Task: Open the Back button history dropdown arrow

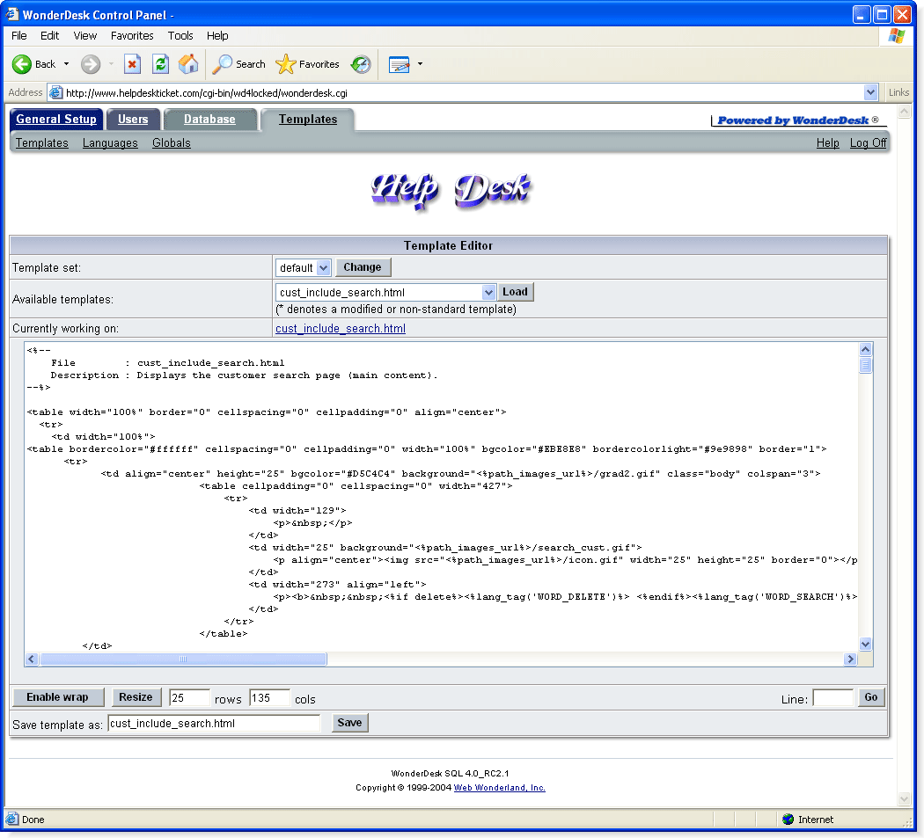Action: click(x=66, y=64)
